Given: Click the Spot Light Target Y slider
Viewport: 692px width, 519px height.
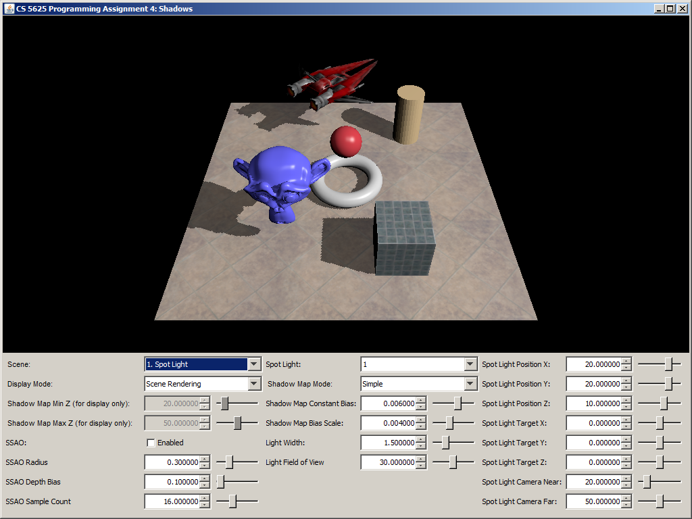Looking at the screenshot, I should click(x=660, y=443).
